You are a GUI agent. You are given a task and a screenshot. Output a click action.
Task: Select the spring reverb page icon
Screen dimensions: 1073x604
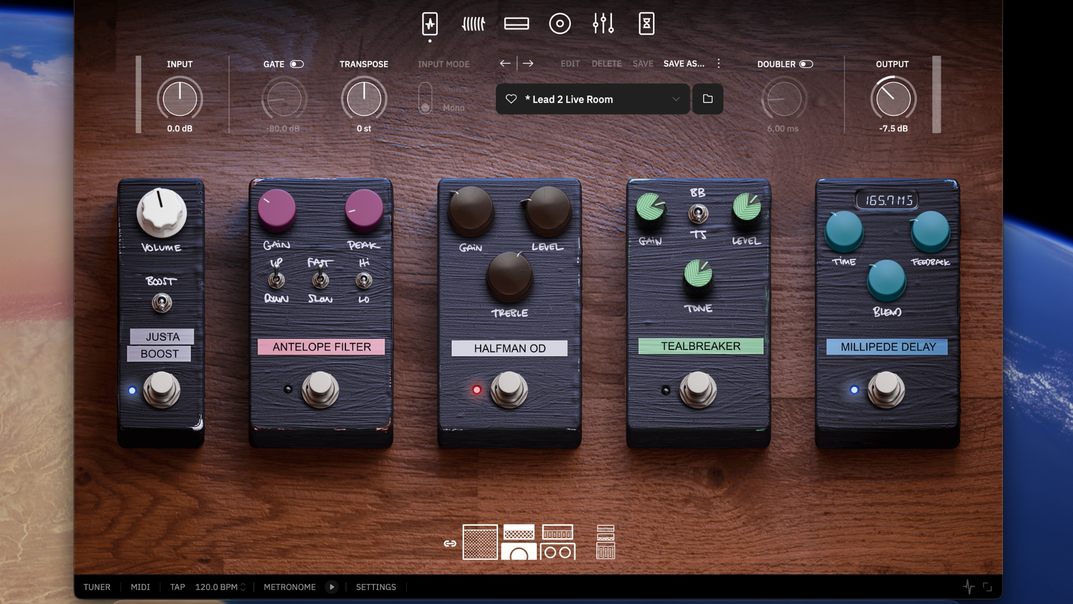point(473,23)
